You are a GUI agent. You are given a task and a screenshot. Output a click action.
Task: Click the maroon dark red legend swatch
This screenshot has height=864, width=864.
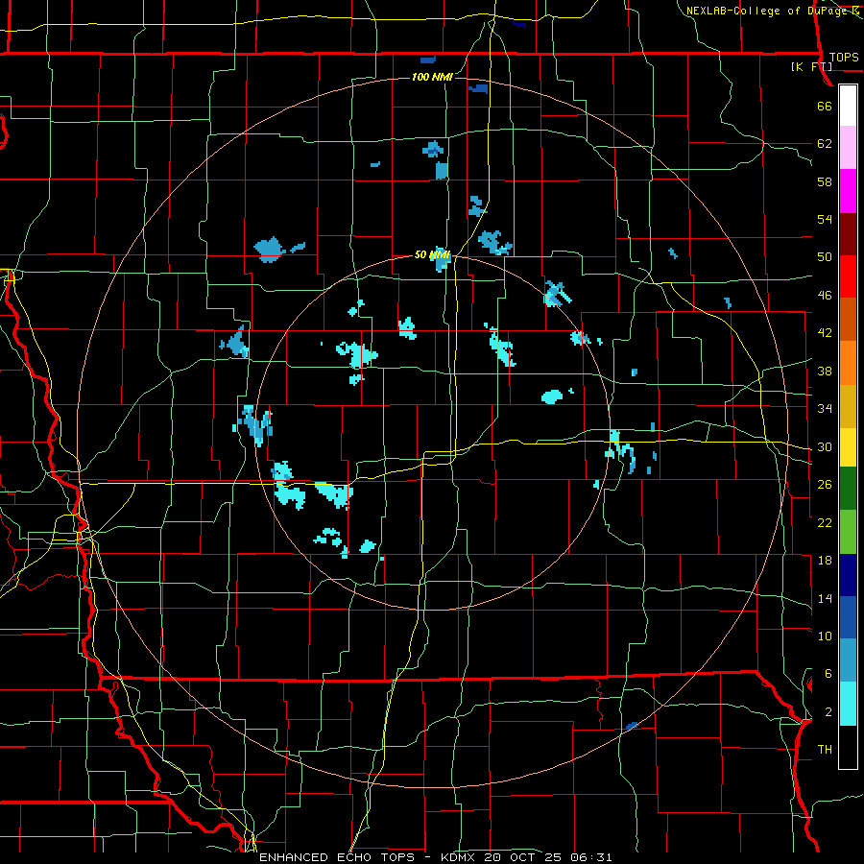tap(848, 234)
